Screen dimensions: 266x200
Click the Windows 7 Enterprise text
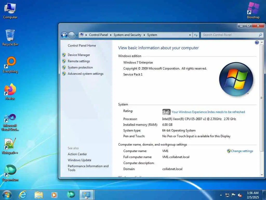coord(138,63)
